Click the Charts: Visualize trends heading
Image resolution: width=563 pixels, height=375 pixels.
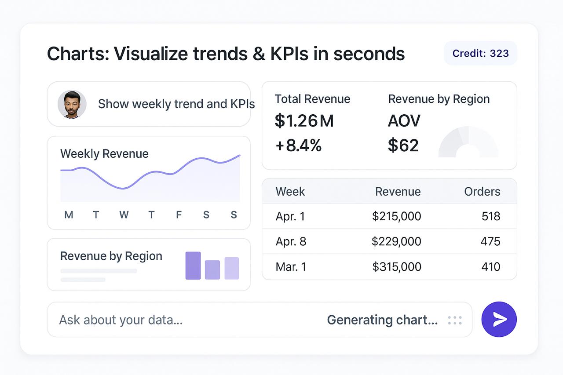(x=226, y=54)
